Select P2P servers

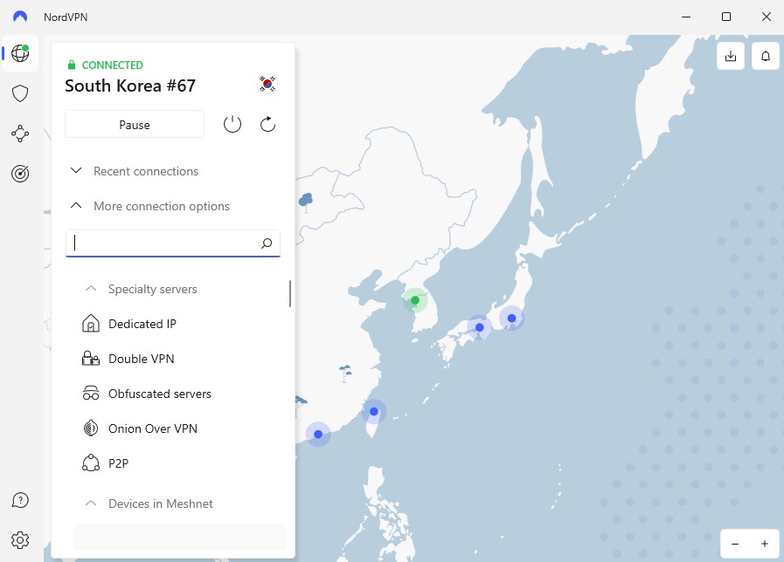point(119,463)
